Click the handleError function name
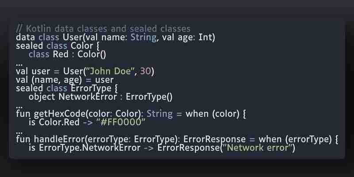Viewport: 354px width, 177px height. 60,139
